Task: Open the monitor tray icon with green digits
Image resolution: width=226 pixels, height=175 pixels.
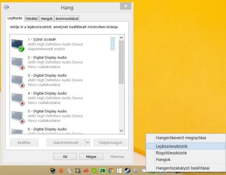Action: 53,170
